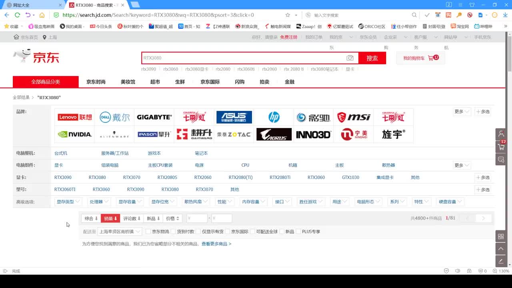Click the camera image-search icon in the search box
512x288 pixels.
(x=350, y=58)
